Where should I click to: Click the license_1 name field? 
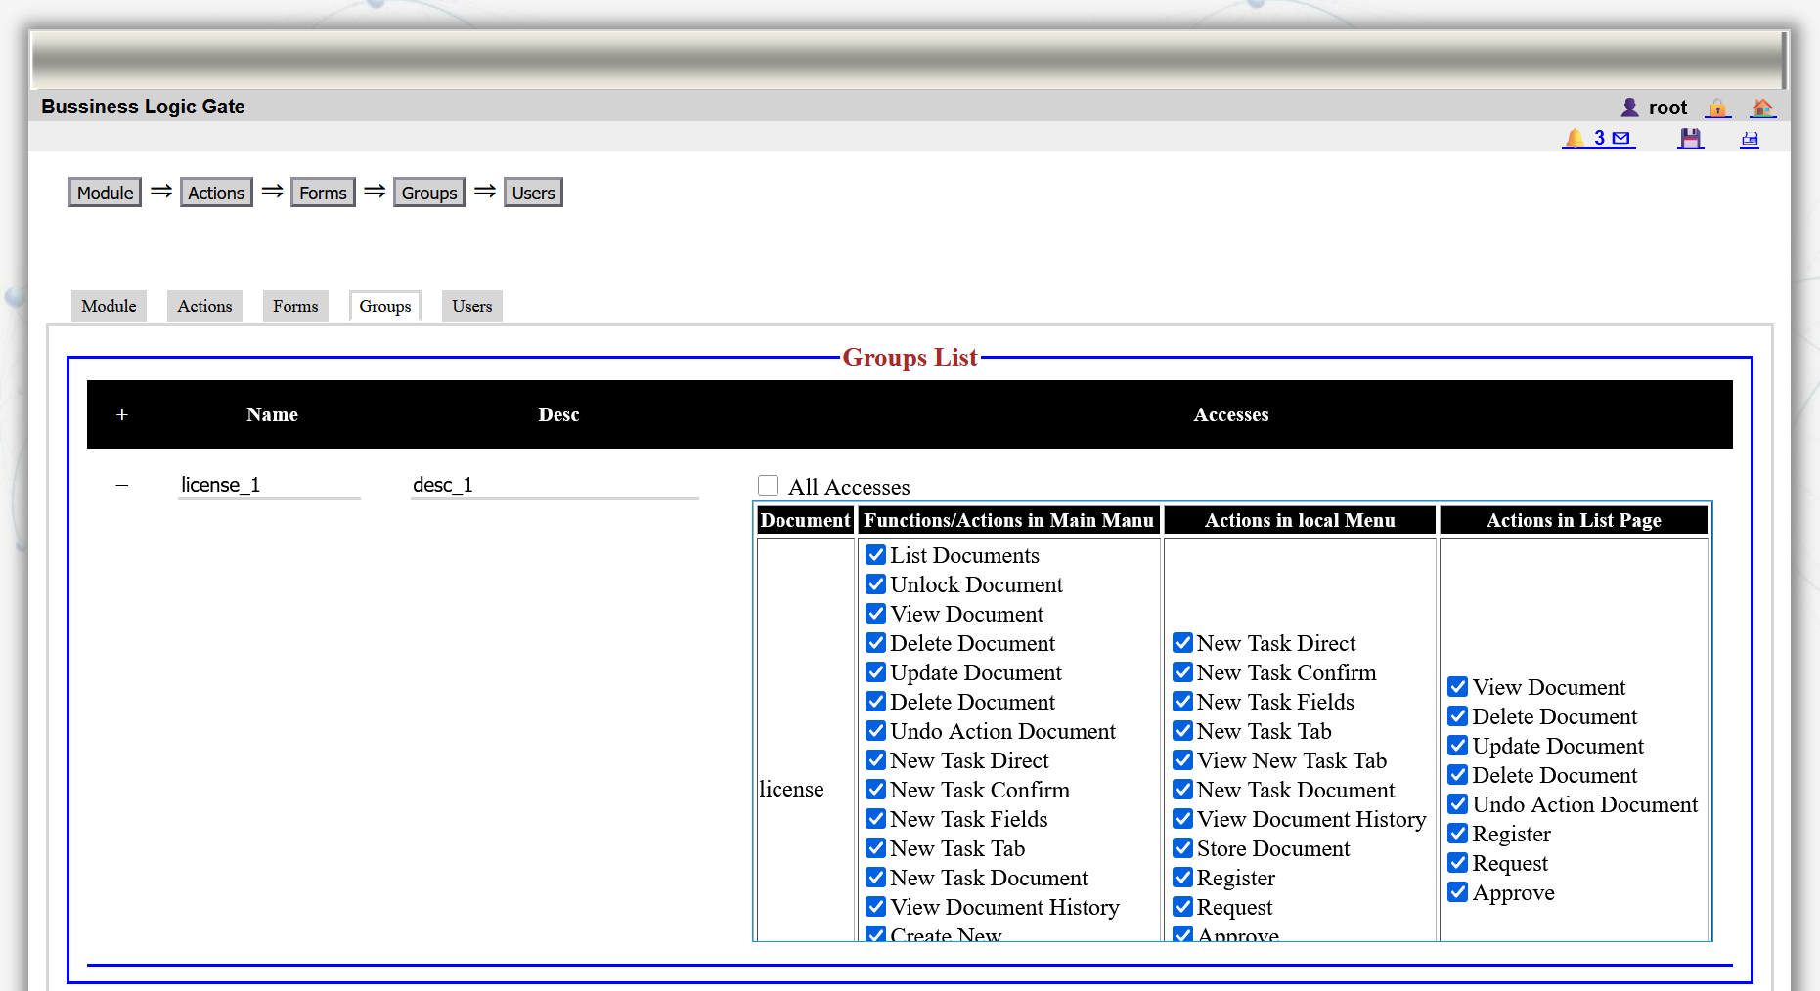click(x=269, y=485)
